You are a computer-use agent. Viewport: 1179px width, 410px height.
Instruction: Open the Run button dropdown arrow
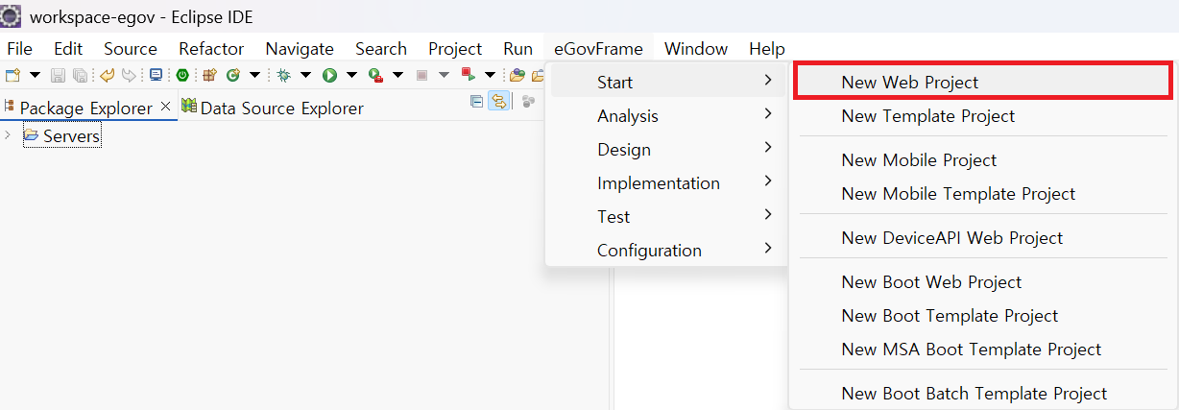tap(351, 75)
